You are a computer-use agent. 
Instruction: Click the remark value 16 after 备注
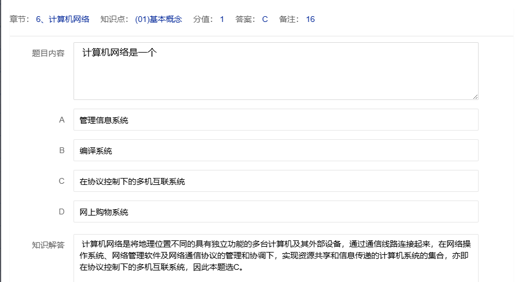coord(310,19)
